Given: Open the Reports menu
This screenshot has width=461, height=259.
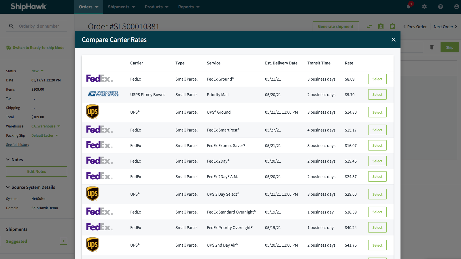Looking at the screenshot, I should [x=189, y=7].
